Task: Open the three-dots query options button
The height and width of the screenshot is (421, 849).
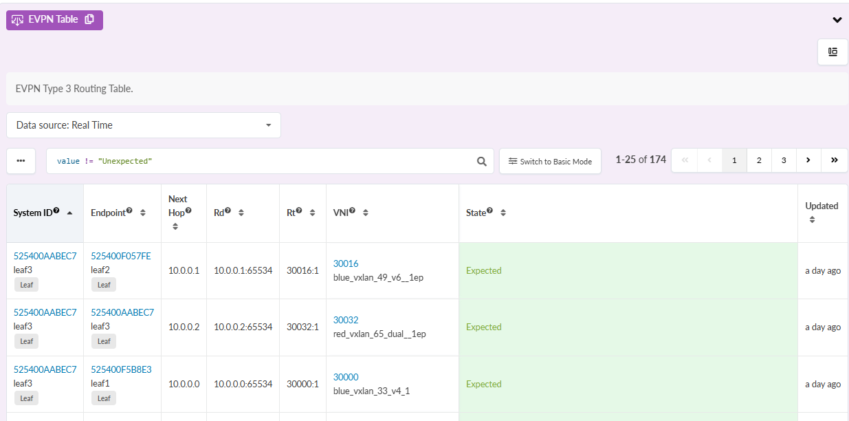Action: (21, 161)
